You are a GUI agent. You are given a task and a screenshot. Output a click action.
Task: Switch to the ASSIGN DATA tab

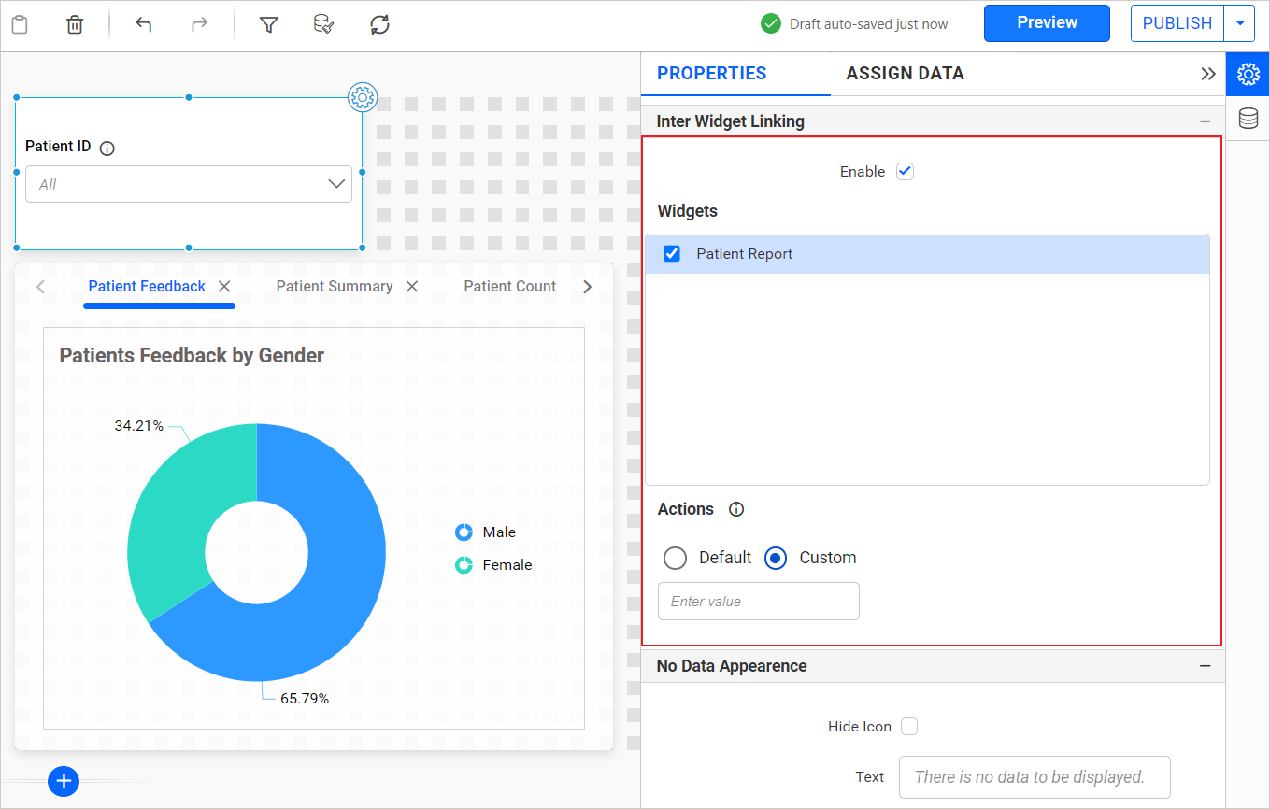905,73
